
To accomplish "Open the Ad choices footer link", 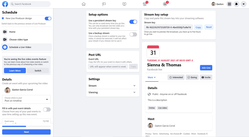I will point(176,134).
